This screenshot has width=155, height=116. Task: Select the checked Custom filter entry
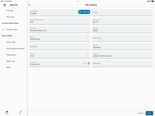click(x=12, y=29)
